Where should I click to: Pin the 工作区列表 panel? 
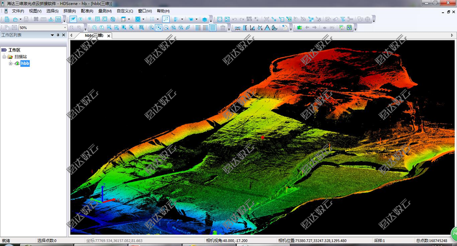57,35
